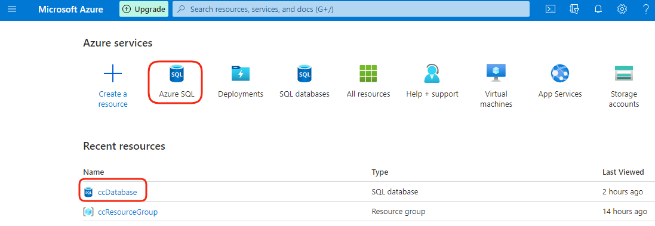The width and height of the screenshot is (655, 226).
Task: Open the Help question mark
Action: [646, 9]
